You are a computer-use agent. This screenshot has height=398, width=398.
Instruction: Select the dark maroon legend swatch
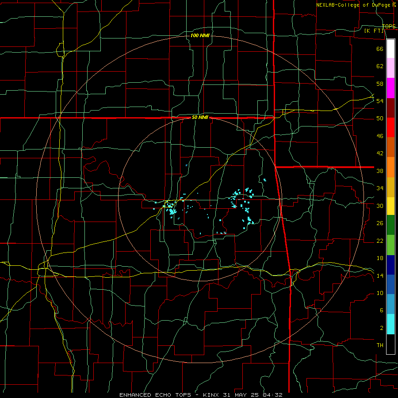point(390,108)
